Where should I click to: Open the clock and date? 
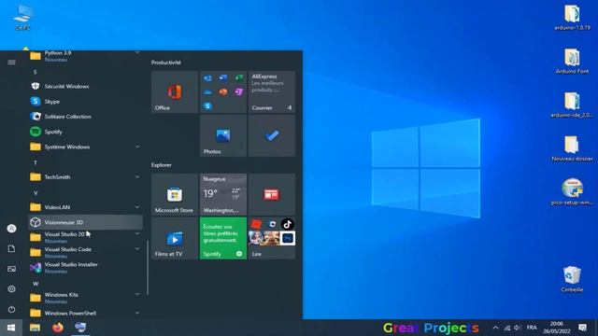pyautogui.click(x=557, y=328)
